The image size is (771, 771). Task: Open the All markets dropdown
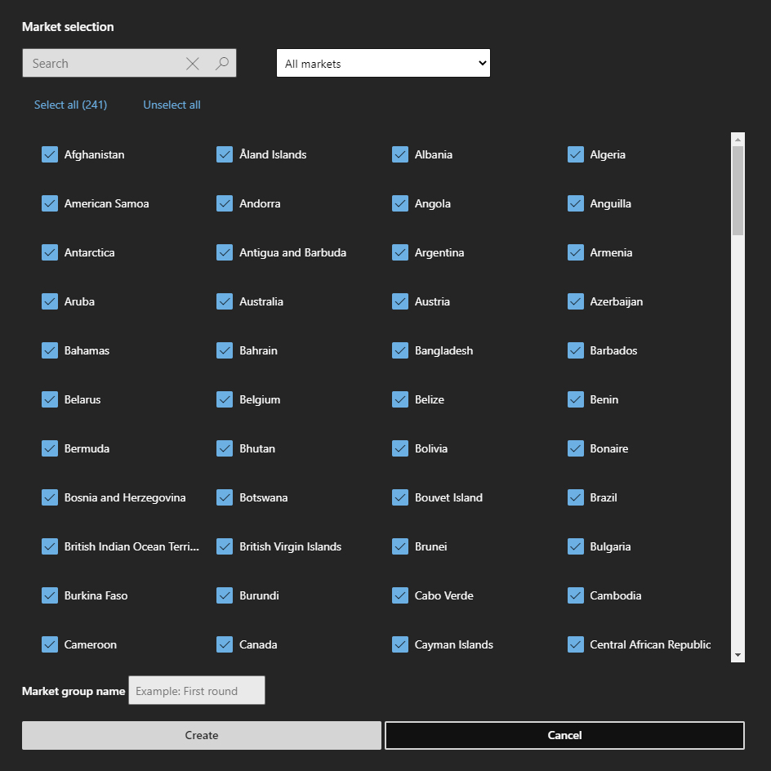tap(383, 64)
